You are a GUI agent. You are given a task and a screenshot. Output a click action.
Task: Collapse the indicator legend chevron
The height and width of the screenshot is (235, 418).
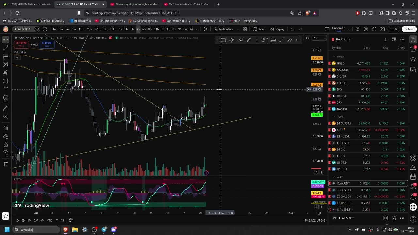(17, 58)
